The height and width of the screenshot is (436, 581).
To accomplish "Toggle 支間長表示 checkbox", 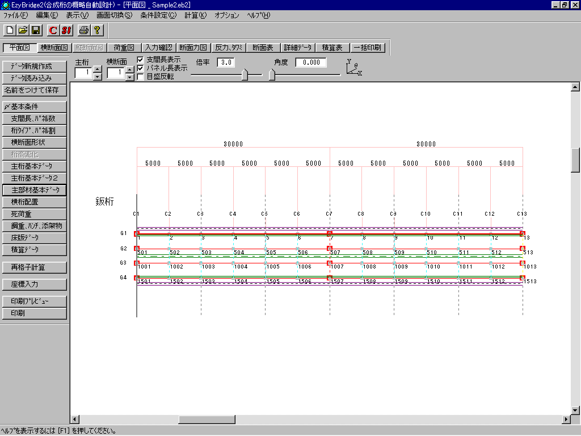I will coord(141,59).
